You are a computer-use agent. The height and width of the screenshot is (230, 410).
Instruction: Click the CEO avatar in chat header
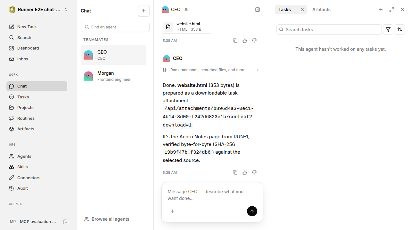click(165, 10)
